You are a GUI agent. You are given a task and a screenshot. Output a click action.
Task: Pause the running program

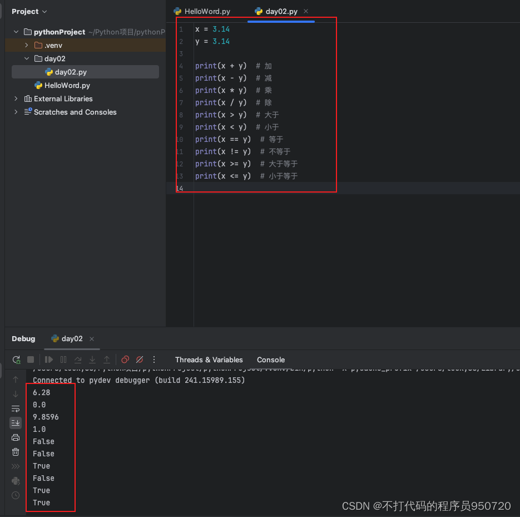[63, 360]
